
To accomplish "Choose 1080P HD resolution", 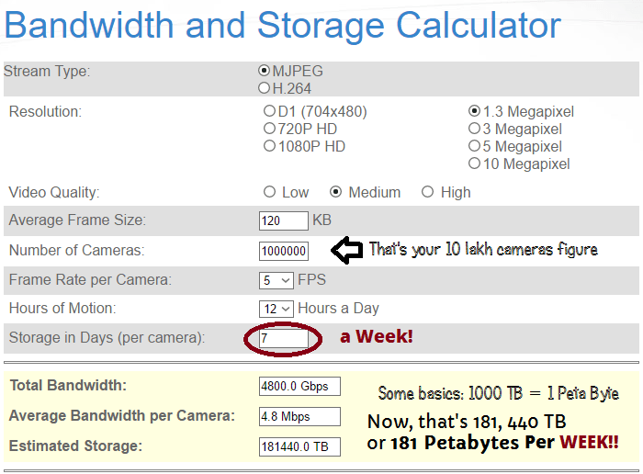I will [269, 146].
